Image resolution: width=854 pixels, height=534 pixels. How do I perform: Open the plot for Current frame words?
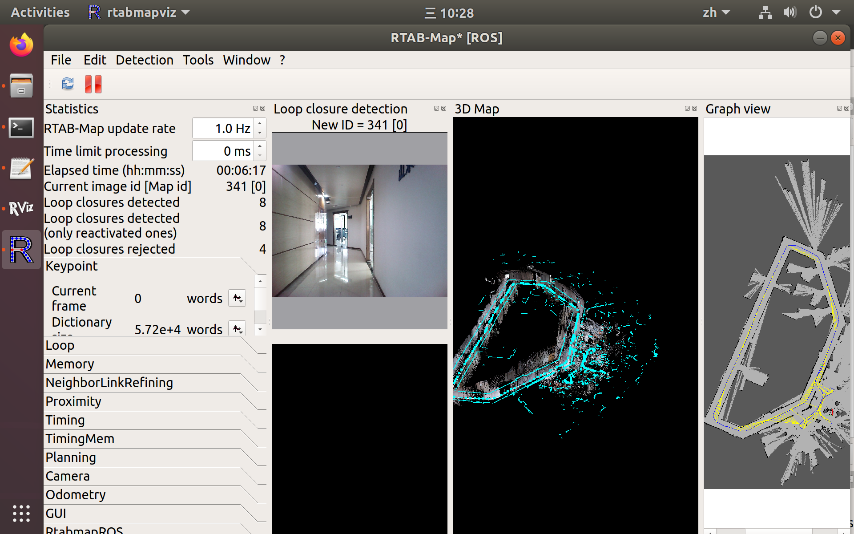pos(237,298)
